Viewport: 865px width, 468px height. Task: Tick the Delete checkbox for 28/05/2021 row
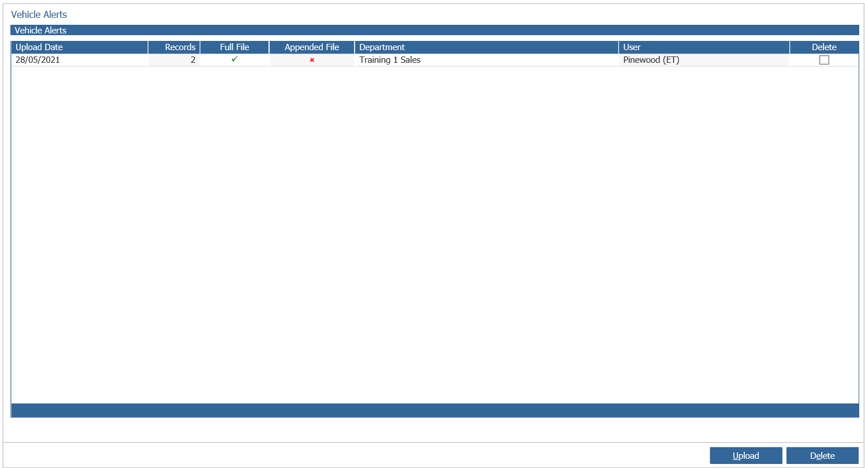tap(824, 60)
